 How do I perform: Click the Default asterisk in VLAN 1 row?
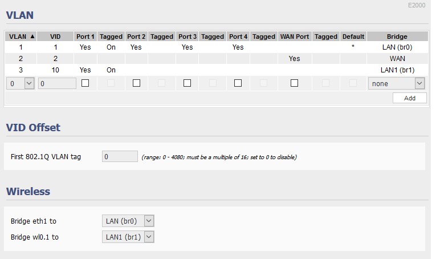[353, 46]
